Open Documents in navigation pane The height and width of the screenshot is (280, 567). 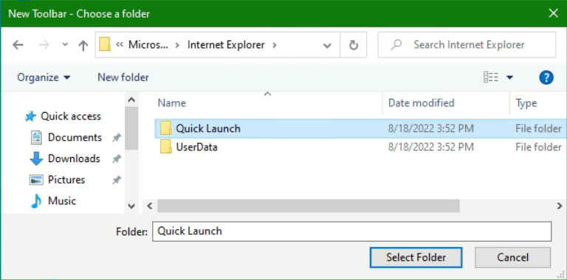pyautogui.click(x=75, y=138)
